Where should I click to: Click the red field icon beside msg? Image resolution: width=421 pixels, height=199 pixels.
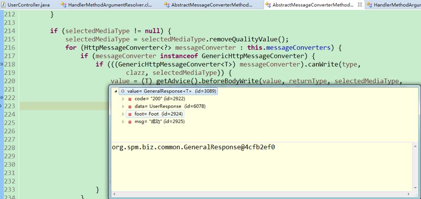coord(130,122)
